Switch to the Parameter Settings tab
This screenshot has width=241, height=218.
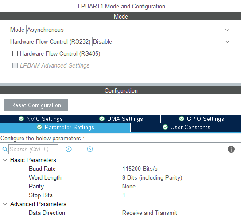65,128
